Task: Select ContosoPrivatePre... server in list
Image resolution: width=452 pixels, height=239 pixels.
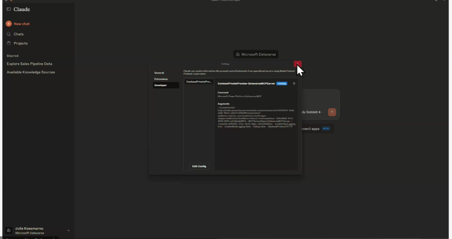Action: [x=199, y=82]
